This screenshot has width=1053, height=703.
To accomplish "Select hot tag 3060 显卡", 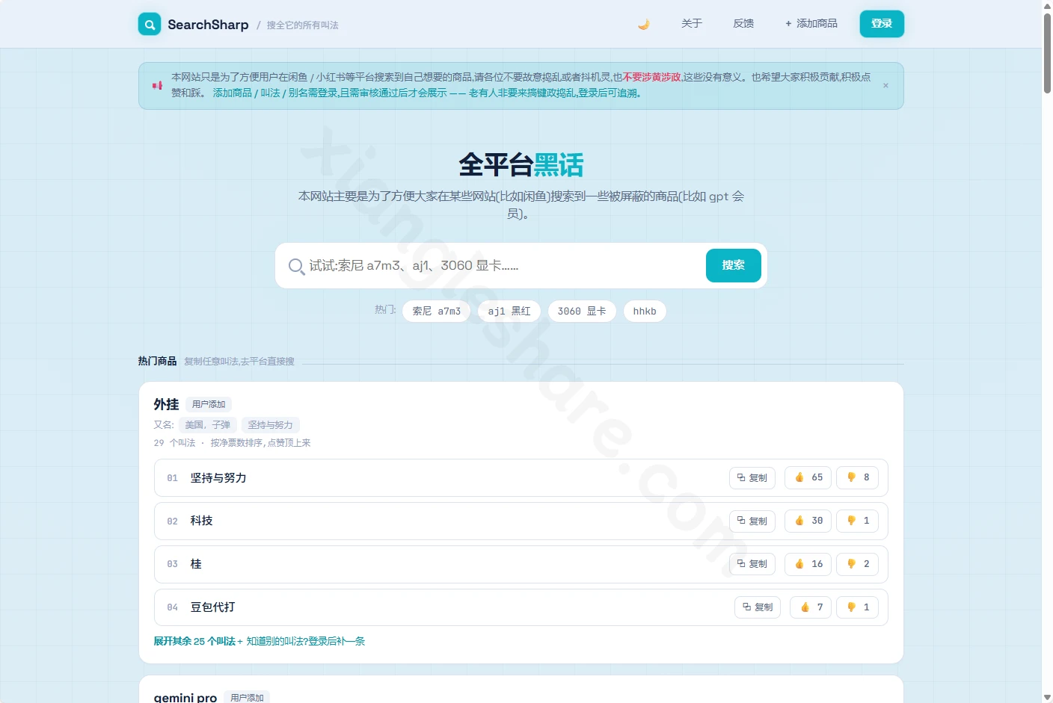I will (582, 311).
